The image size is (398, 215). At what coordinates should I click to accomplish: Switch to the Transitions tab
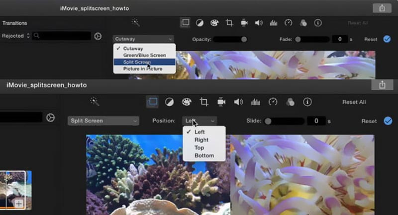(14, 23)
